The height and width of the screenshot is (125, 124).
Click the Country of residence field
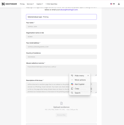[61, 57]
